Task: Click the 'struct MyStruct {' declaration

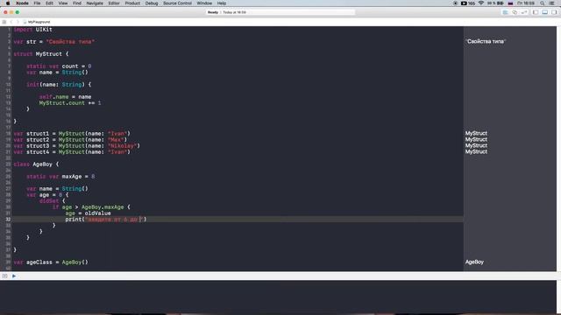Action: point(41,54)
